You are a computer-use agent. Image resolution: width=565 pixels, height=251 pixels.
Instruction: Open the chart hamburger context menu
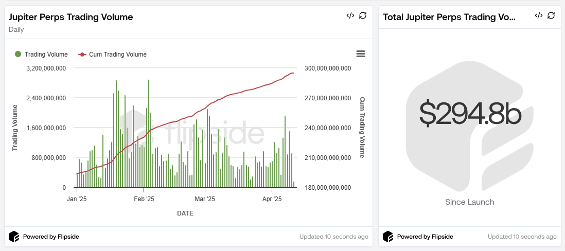pyautogui.click(x=360, y=54)
